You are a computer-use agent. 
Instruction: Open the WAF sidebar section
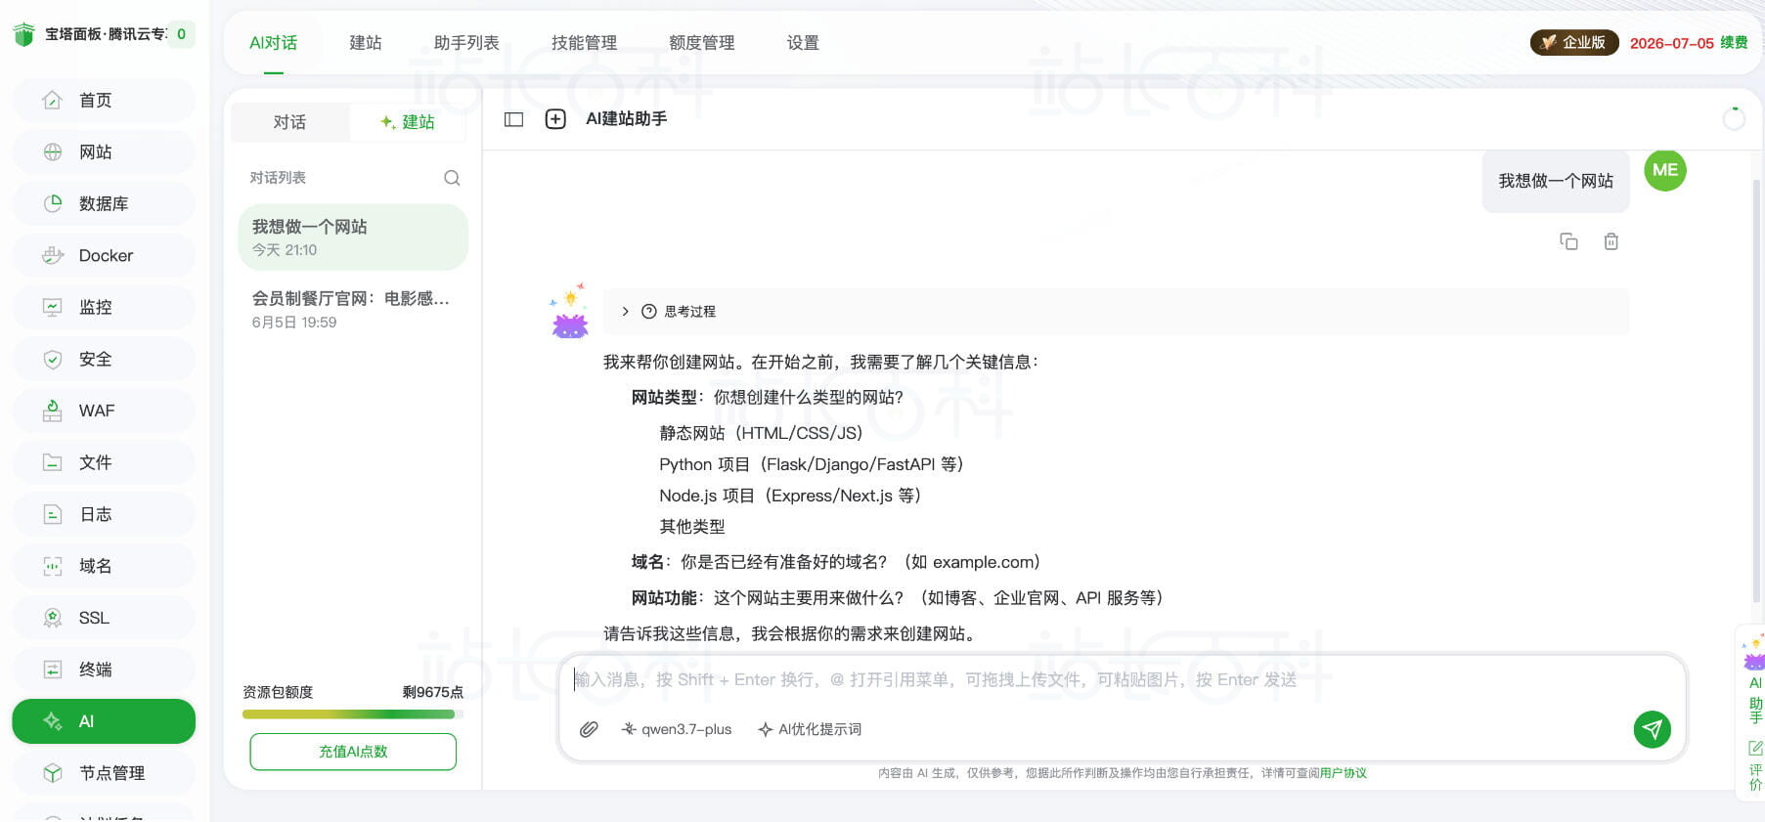[103, 411]
